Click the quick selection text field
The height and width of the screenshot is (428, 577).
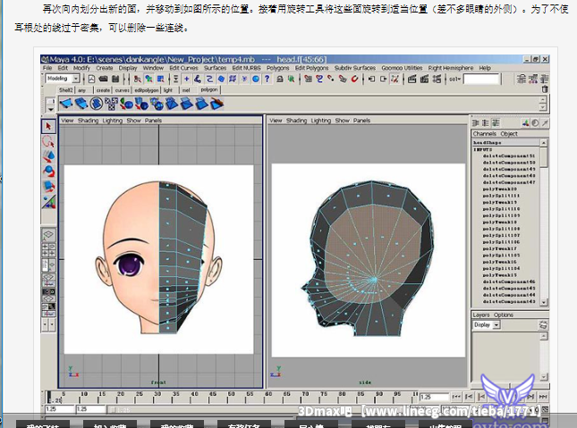pyautogui.click(x=481, y=79)
